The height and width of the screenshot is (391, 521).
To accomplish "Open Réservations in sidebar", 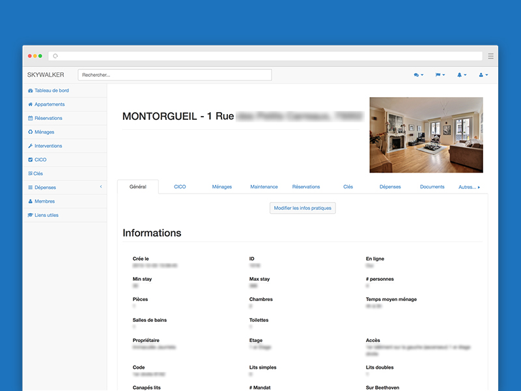I will pos(64,118).
